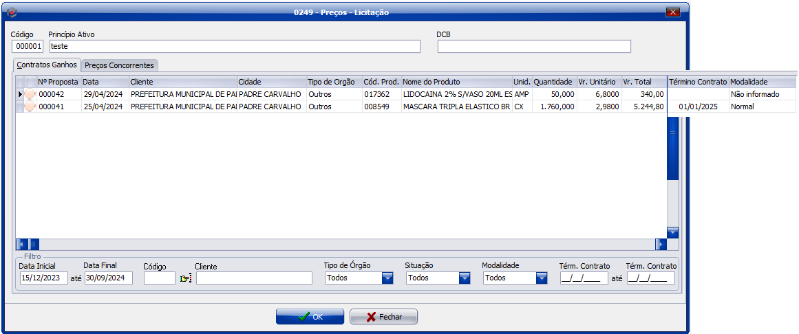
Task: Click status circle icon for proposal 000041
Action: pos(30,107)
